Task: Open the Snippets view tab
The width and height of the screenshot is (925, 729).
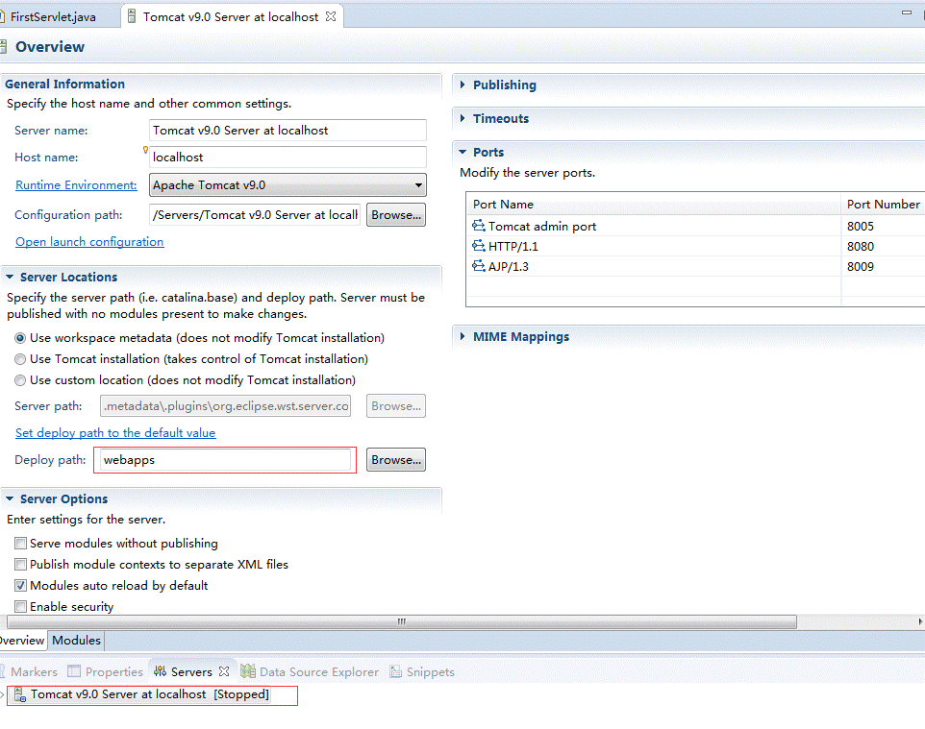Action: (422, 671)
